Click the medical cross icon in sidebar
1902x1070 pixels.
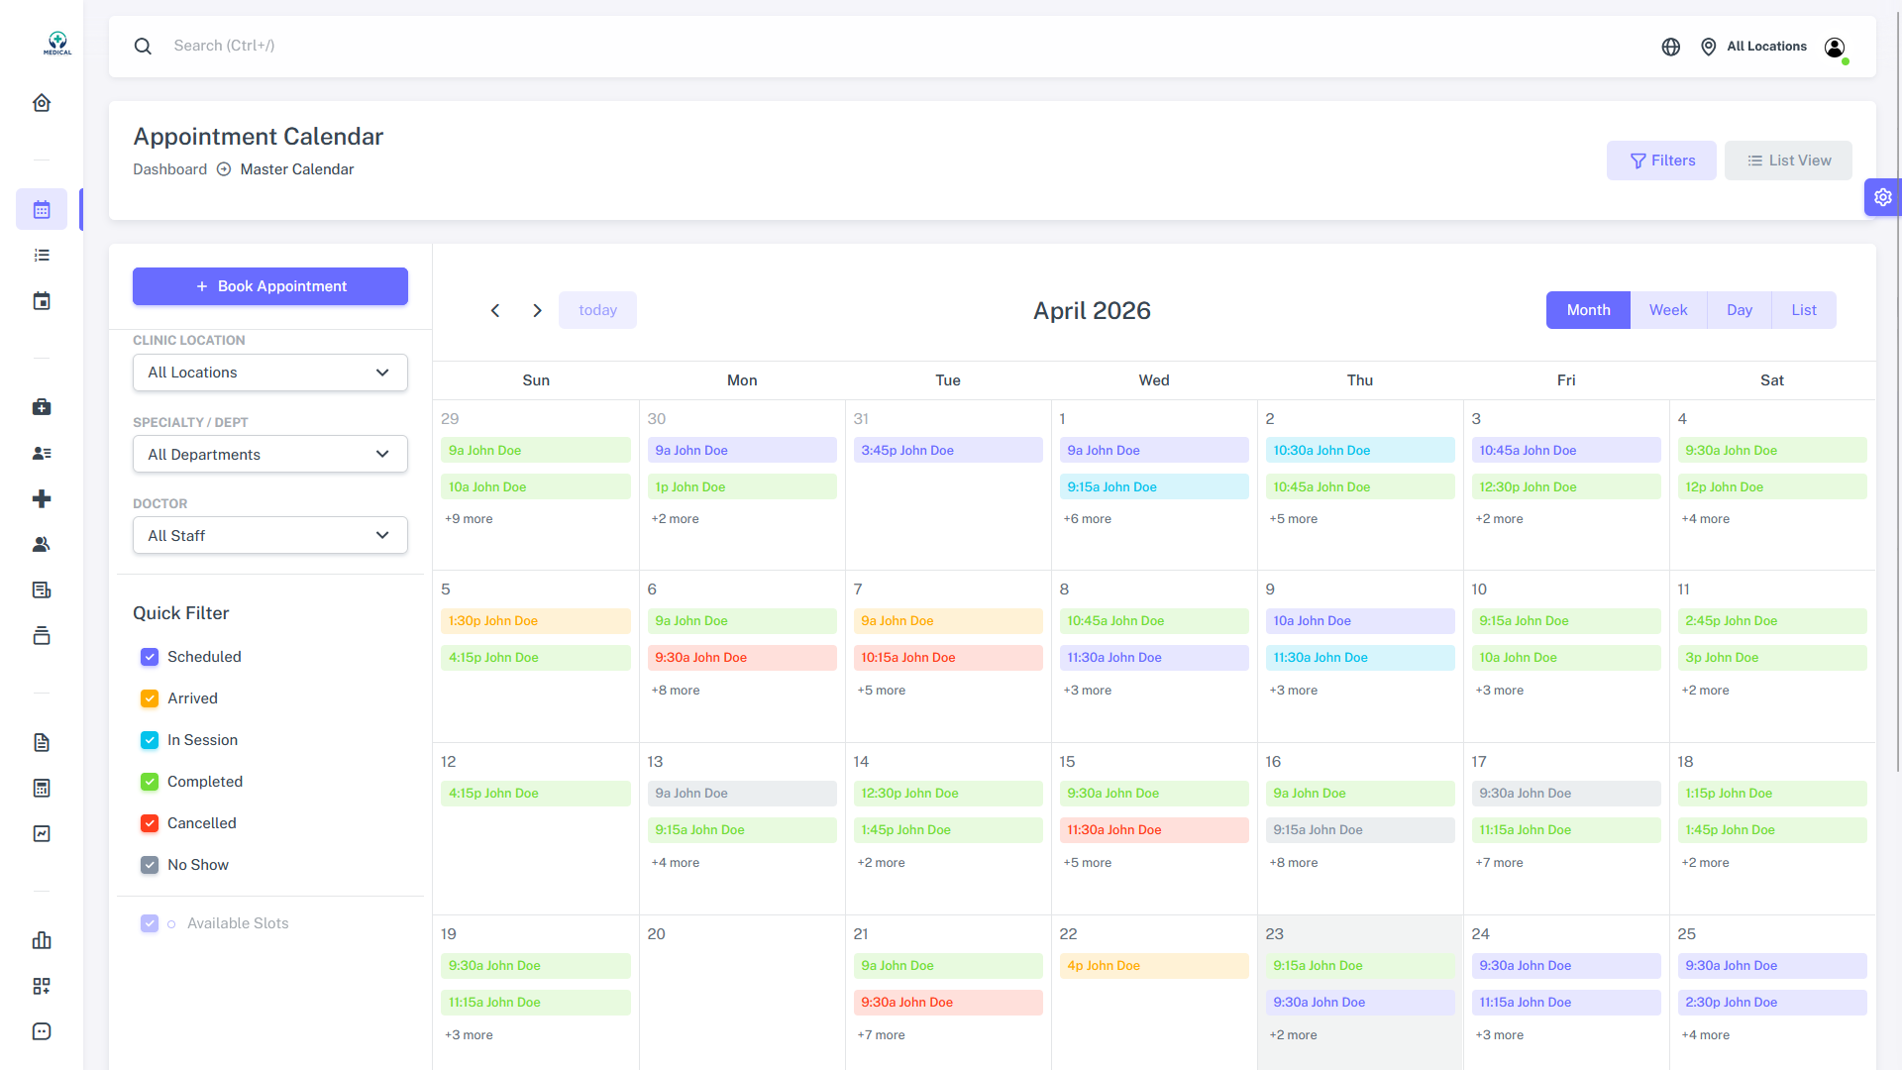[x=42, y=498]
